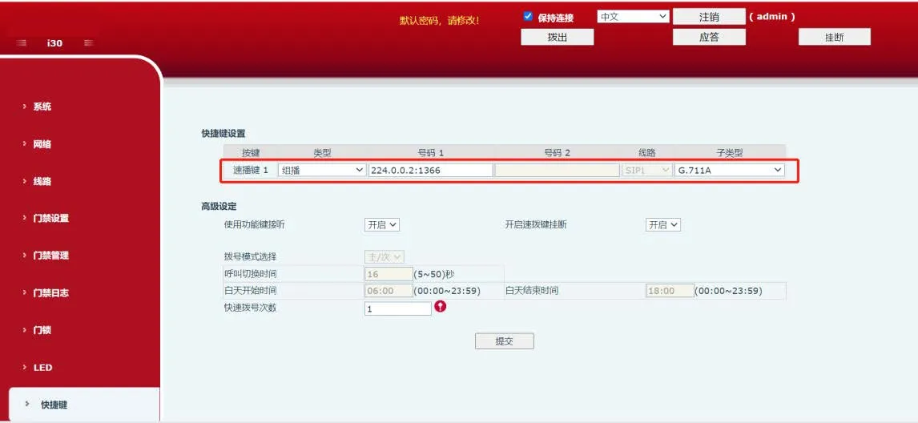This screenshot has height=423, width=918.
Task: Toggle the 保持连接 checkbox
Action: click(x=528, y=17)
